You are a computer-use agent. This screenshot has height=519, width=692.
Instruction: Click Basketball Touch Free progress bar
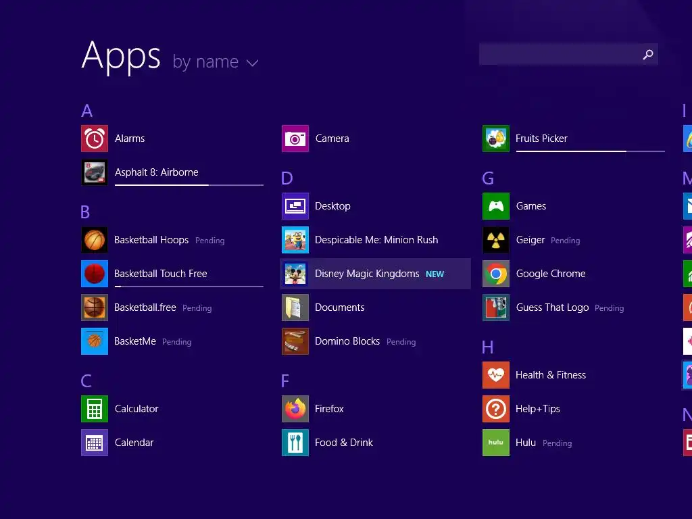click(x=189, y=287)
